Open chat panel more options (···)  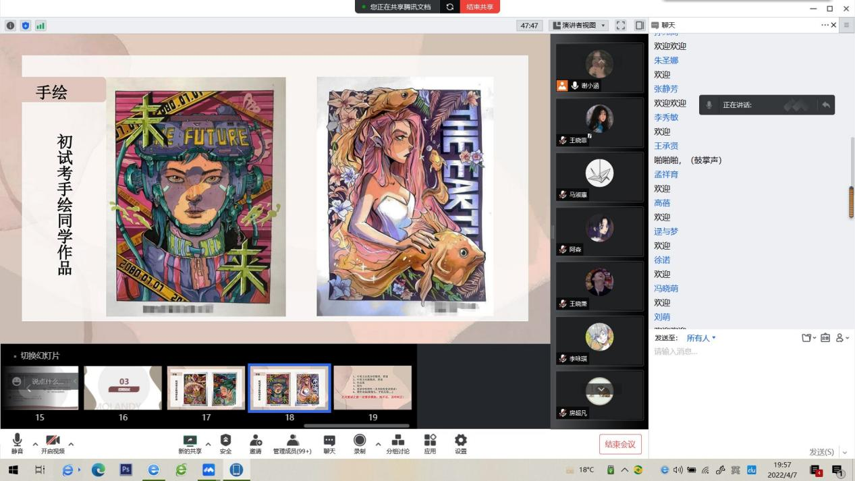[x=824, y=25]
